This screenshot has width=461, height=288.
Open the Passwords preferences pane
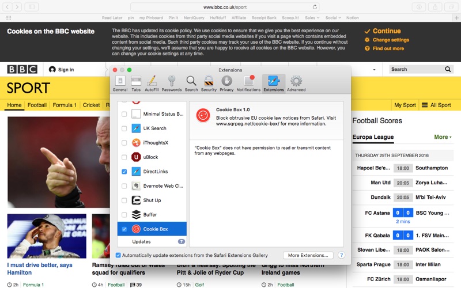pyautogui.click(x=172, y=84)
